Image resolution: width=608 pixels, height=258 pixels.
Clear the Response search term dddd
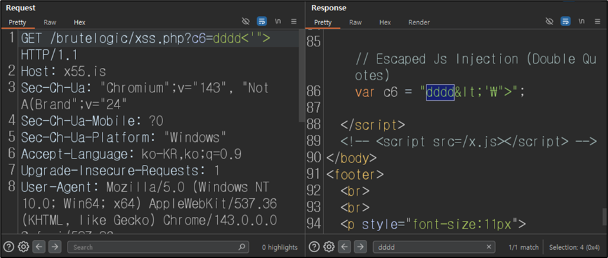click(x=489, y=247)
